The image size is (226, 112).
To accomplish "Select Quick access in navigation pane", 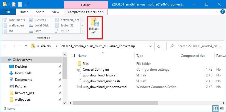I will tap(22, 60).
